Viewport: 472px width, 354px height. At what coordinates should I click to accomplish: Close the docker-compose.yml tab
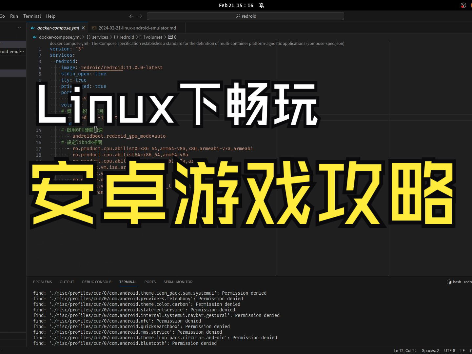tap(83, 28)
